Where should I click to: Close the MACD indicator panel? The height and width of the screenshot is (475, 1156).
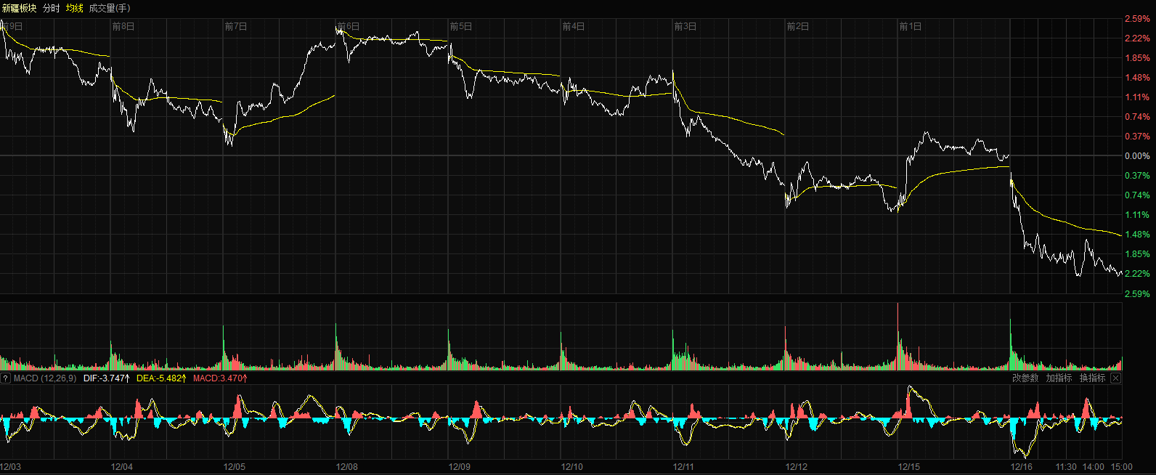[1115, 378]
